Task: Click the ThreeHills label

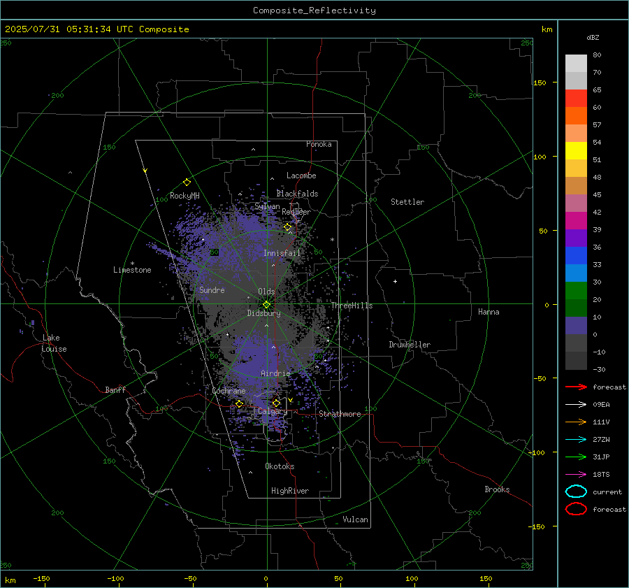Action: (x=352, y=306)
